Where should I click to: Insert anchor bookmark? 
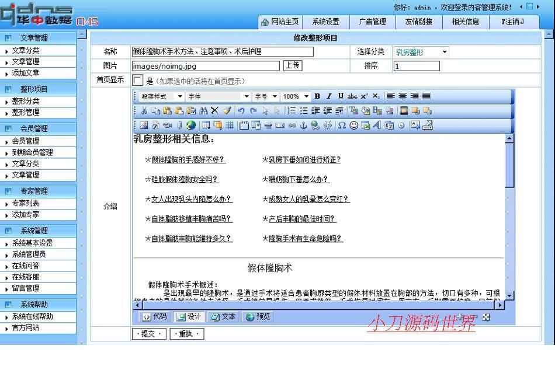coord(303,125)
